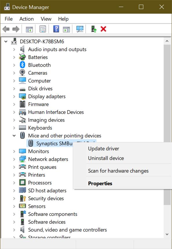Expand the Monitors category
172x249 pixels.
pos(14,151)
